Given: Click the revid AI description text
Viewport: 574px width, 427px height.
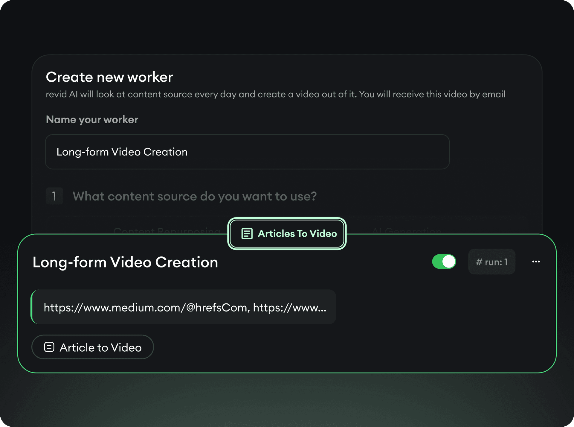Looking at the screenshot, I should click(275, 95).
